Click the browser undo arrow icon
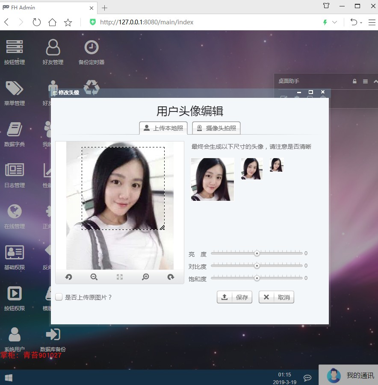This screenshot has width=378, height=385. click(354, 22)
